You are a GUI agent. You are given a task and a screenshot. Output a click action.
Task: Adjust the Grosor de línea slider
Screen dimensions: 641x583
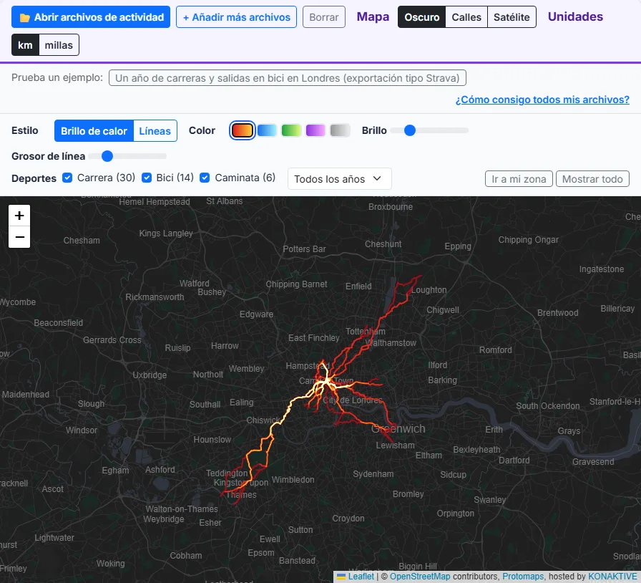[127, 156]
